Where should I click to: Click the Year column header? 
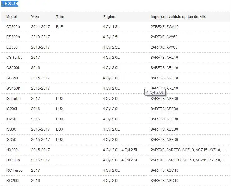click(35, 17)
